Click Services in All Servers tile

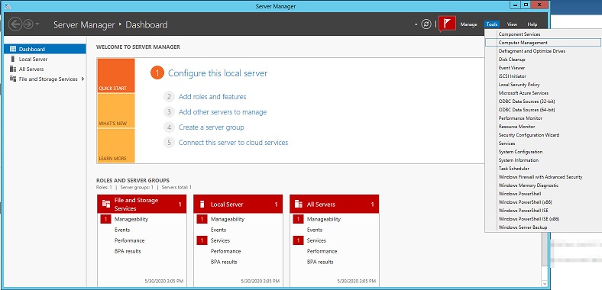317,240
